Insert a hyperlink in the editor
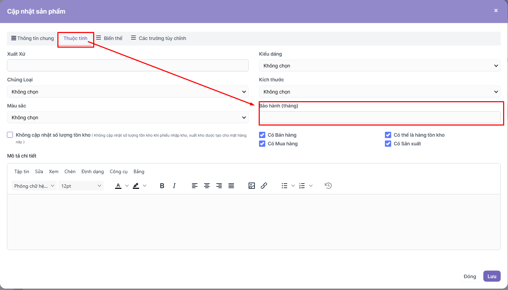The image size is (508, 290). point(264,186)
